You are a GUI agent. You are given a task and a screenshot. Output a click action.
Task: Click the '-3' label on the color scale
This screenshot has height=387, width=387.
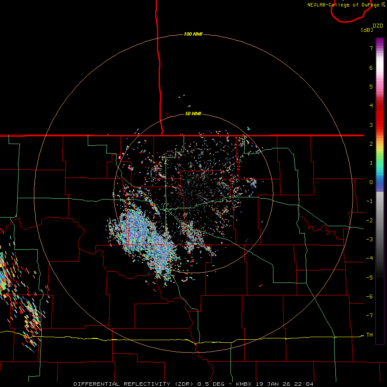[x=369, y=240]
